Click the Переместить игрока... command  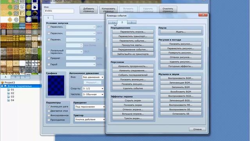pyautogui.click(x=133, y=32)
